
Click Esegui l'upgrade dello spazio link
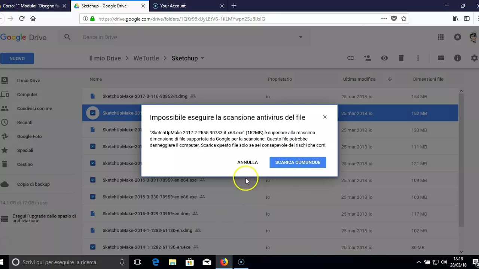44,218
